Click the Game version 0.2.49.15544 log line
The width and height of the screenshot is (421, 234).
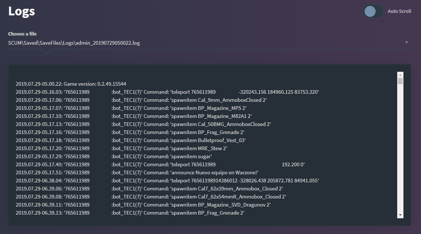coord(71,84)
